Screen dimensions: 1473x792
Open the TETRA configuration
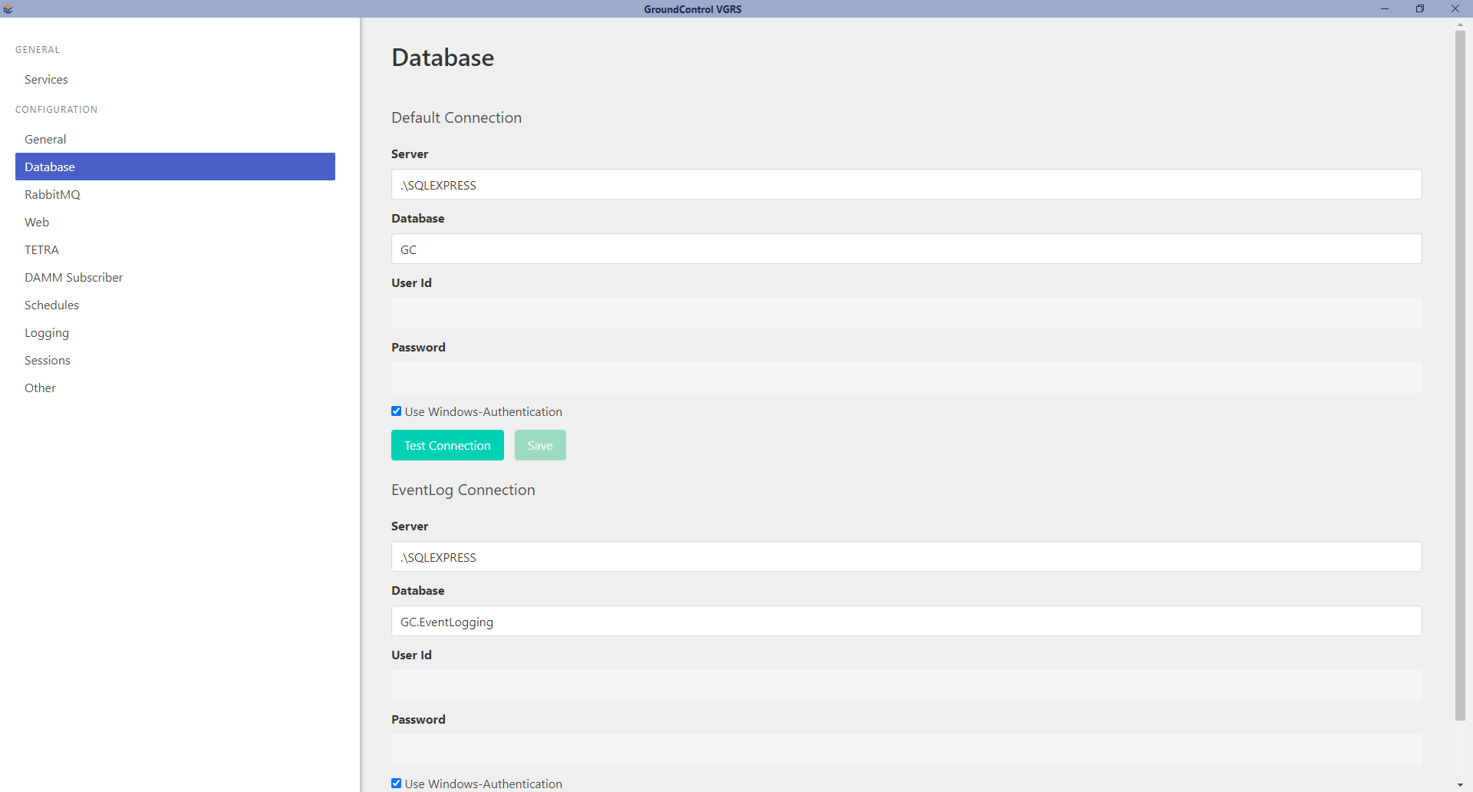[41, 250]
